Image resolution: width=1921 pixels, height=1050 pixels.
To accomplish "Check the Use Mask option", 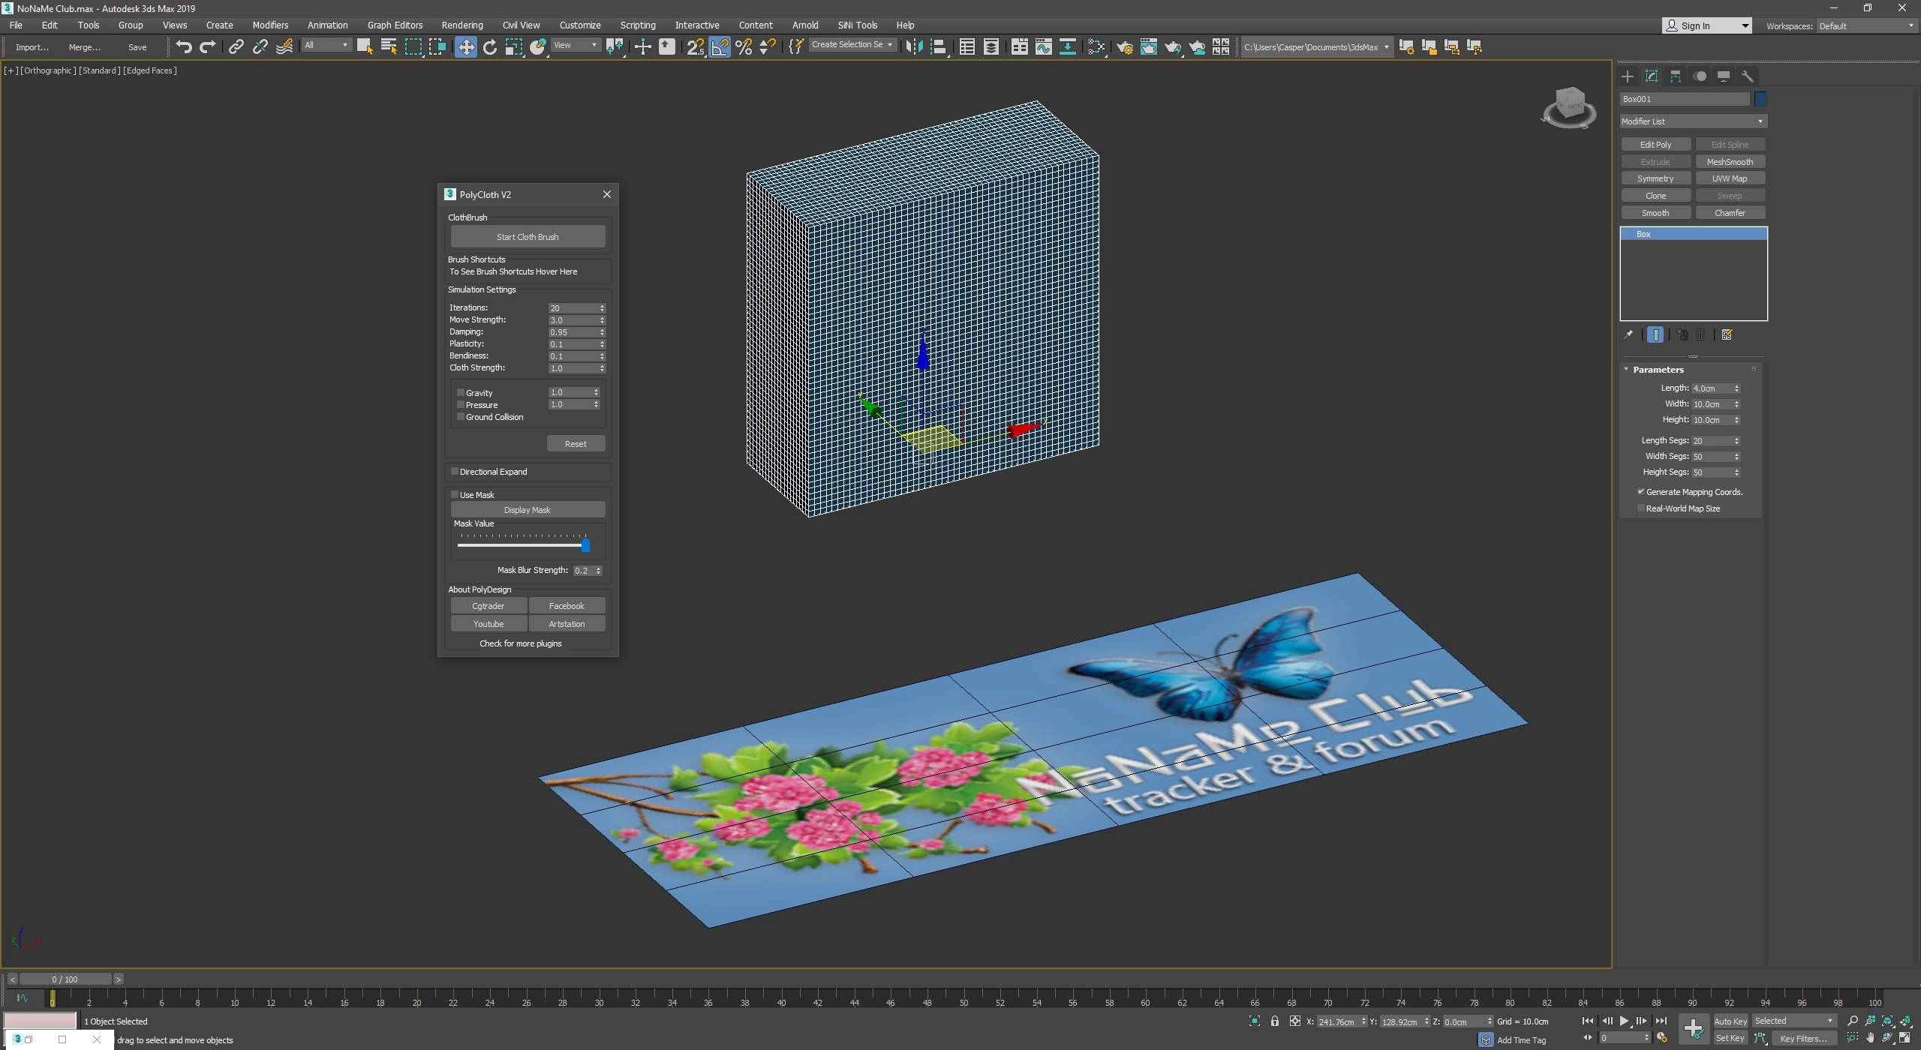I will pyautogui.click(x=455, y=494).
